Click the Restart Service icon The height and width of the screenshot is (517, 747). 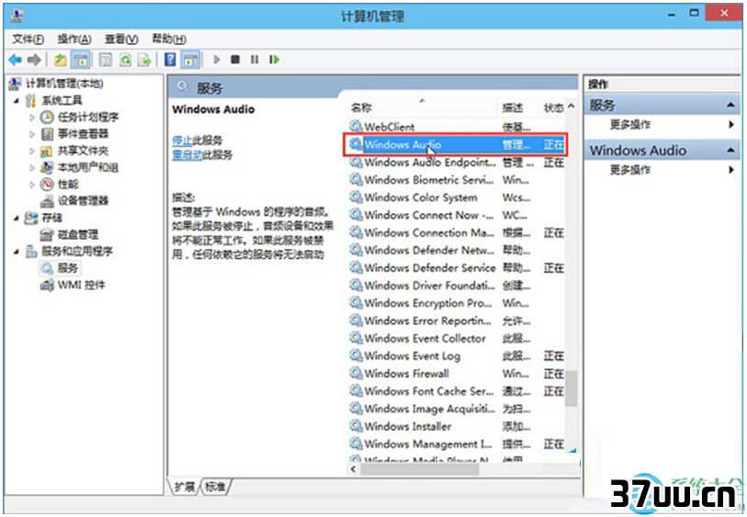click(x=275, y=60)
